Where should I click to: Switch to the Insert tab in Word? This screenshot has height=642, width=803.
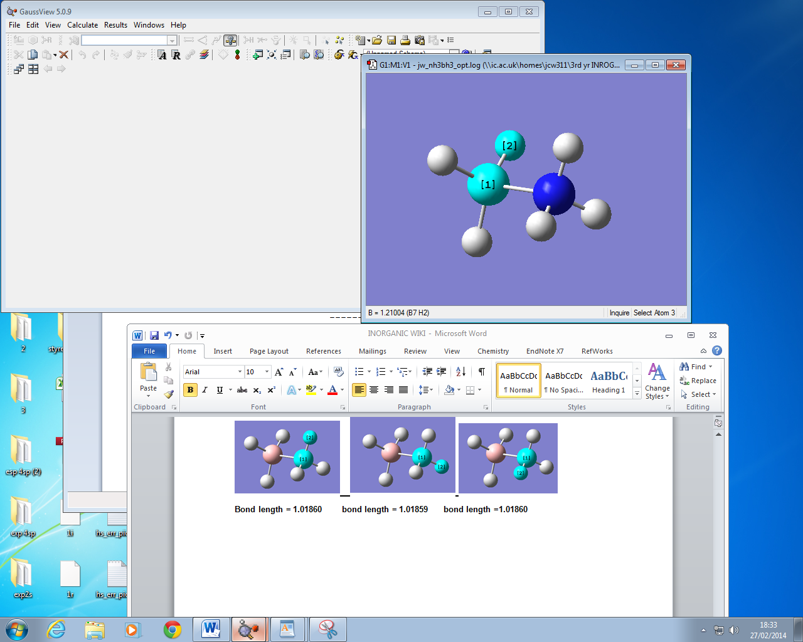tap(223, 351)
